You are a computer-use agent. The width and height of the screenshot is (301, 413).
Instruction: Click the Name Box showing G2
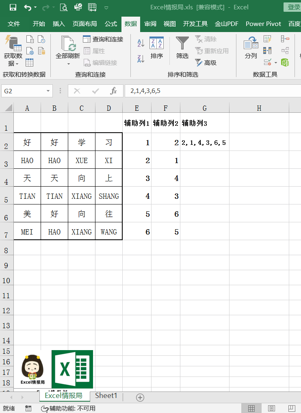pos(23,91)
